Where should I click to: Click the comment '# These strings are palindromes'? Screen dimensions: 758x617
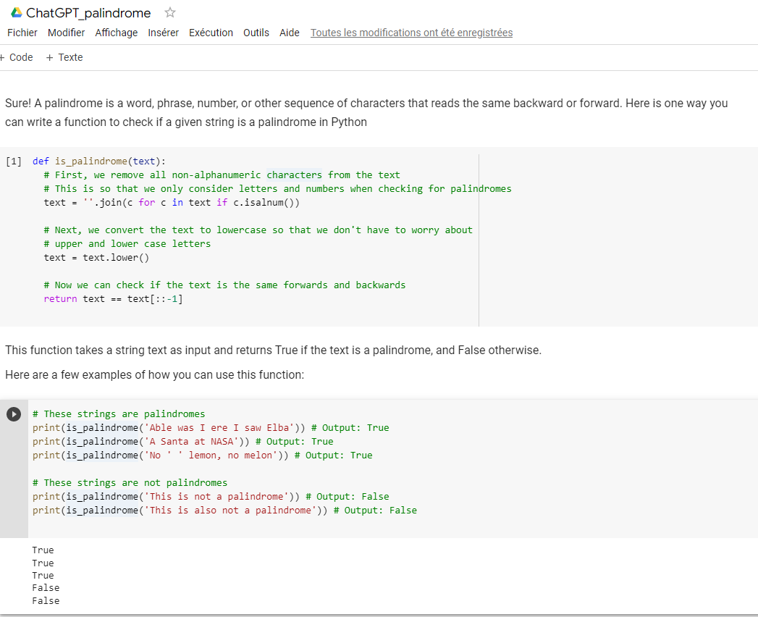point(119,414)
